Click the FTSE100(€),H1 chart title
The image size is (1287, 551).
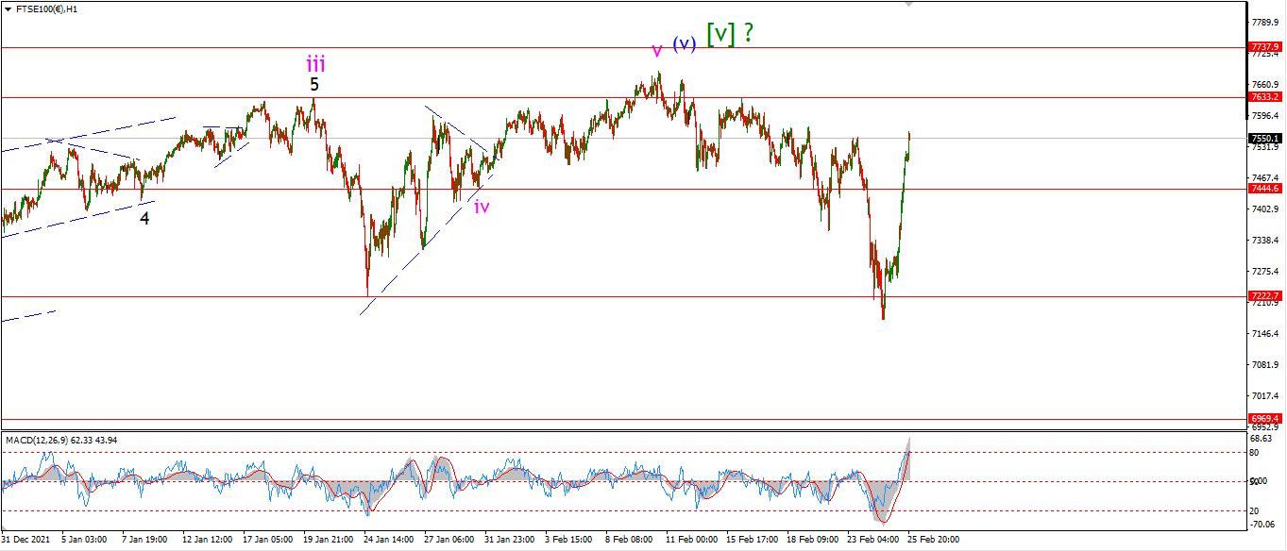45,8
